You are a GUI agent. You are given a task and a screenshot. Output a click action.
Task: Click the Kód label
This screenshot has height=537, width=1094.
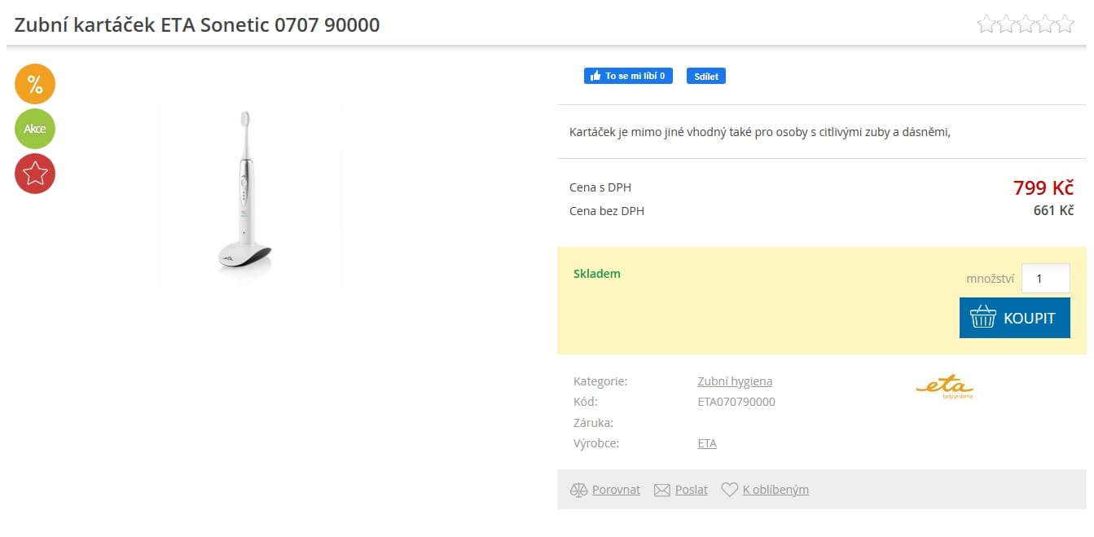(x=585, y=402)
